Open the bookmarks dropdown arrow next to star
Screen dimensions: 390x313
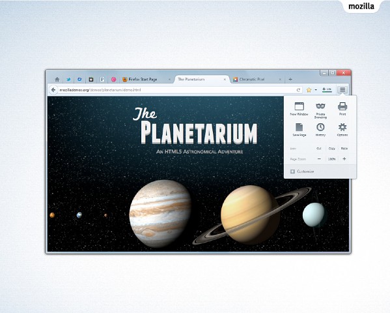pyautogui.click(x=316, y=90)
